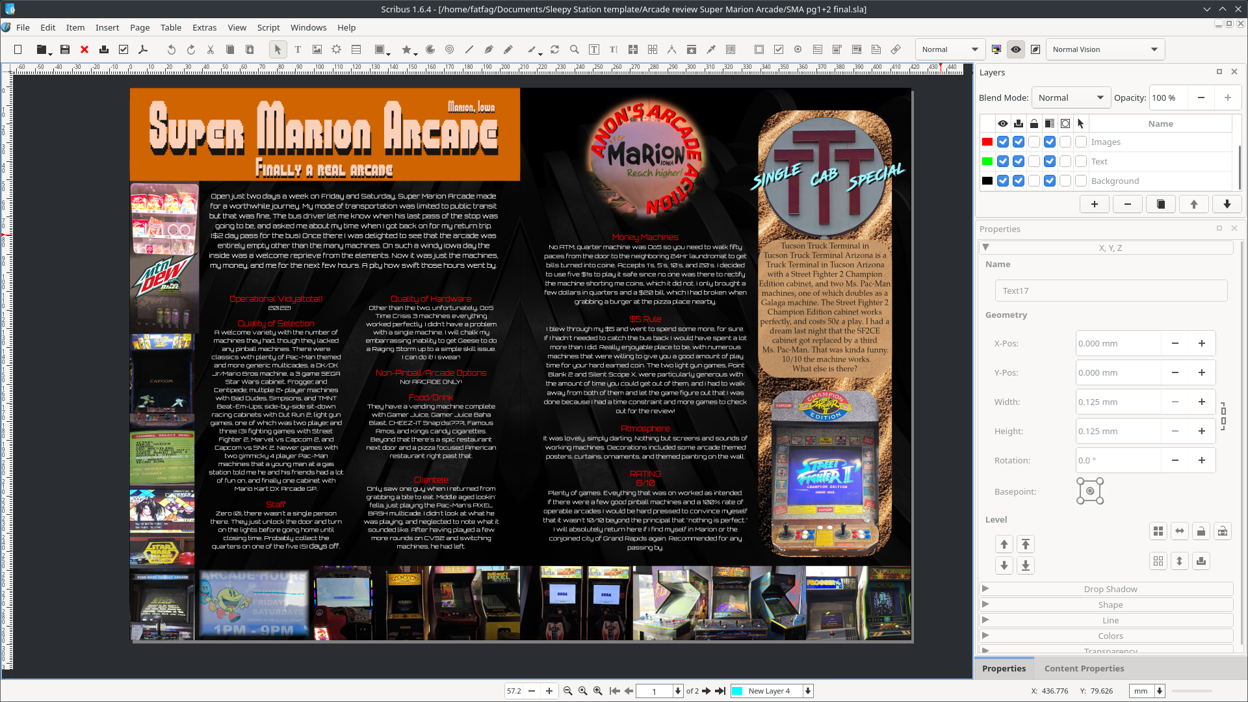Screen dimensions: 1248x702
Task: Choose the Select Item arrow tool
Action: (x=278, y=49)
